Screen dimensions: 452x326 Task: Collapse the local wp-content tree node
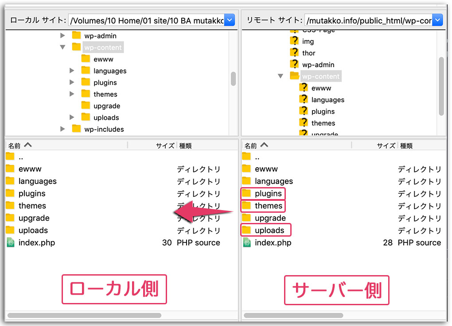pos(62,47)
